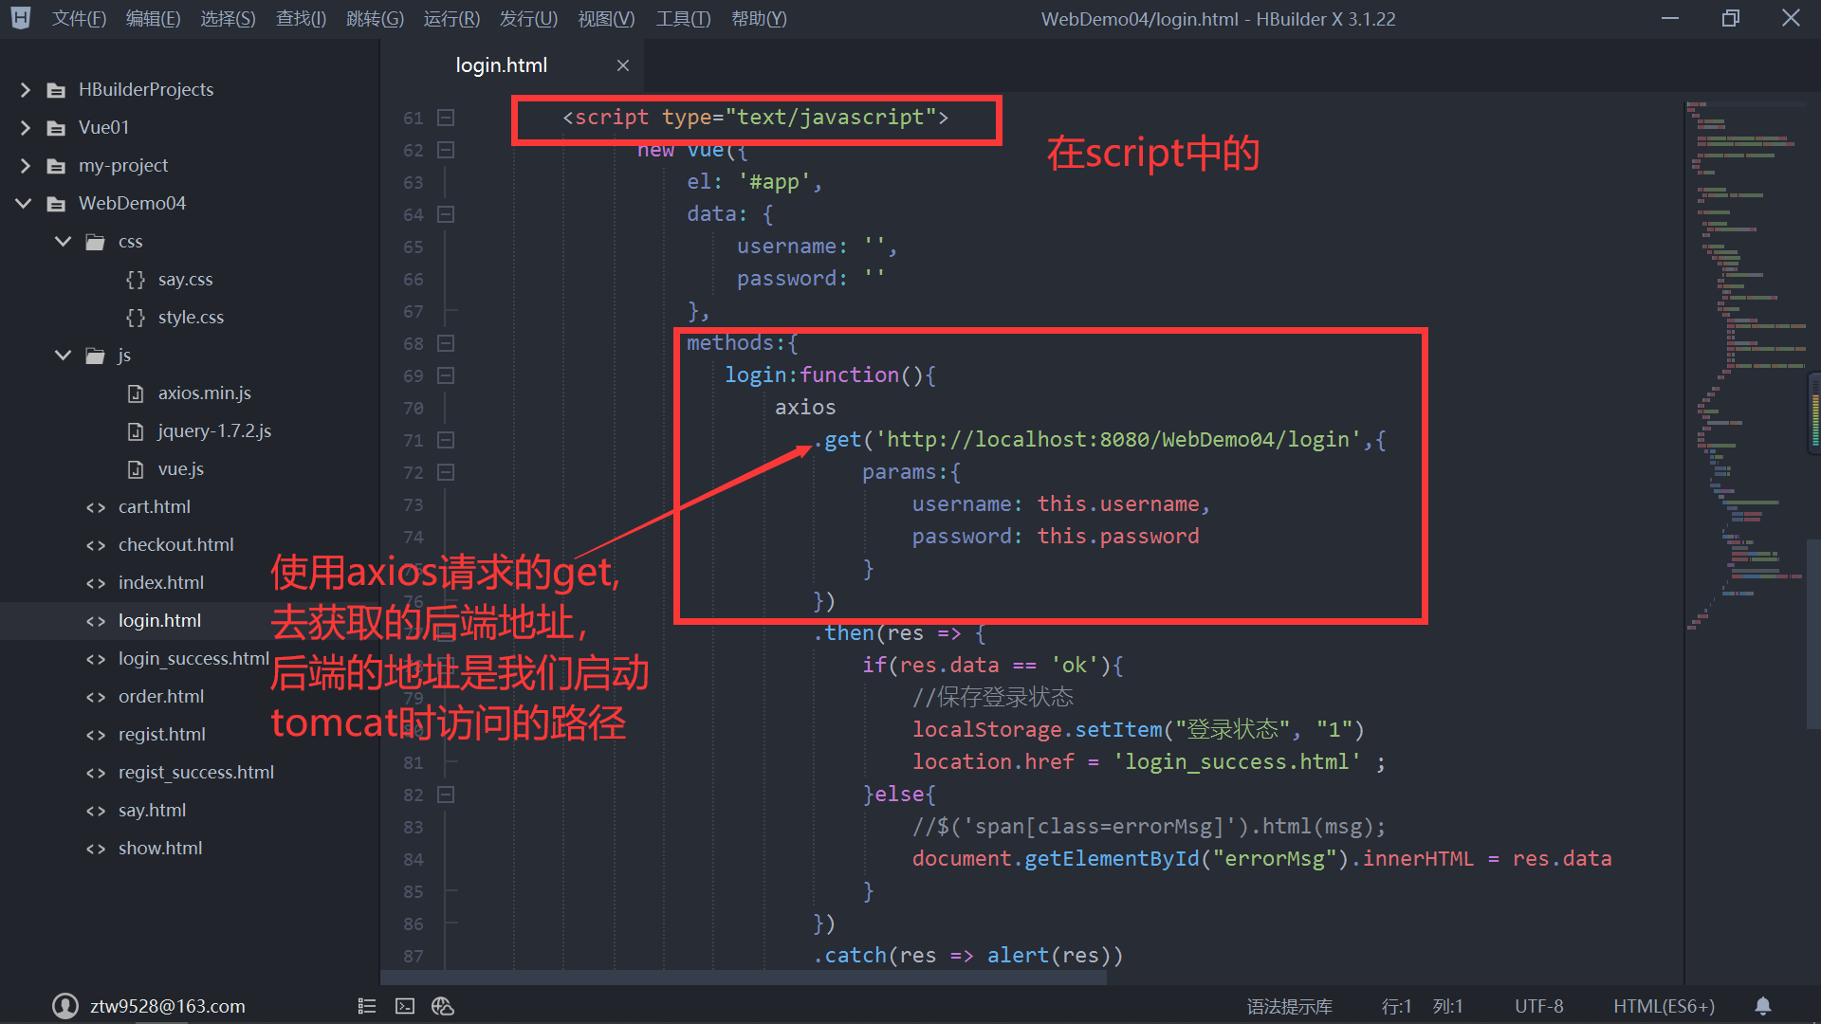Open the 视图(V) menu

tap(606, 19)
